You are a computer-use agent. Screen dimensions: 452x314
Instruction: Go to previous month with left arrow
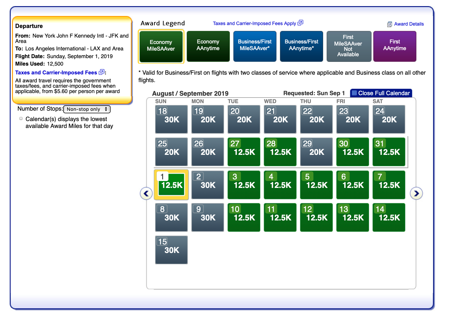tap(146, 193)
